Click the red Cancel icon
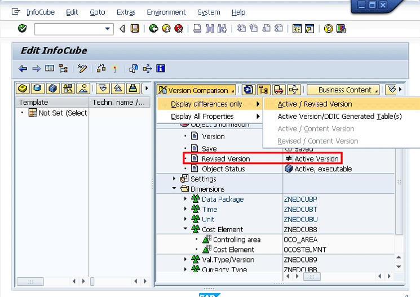The width and height of the screenshot is (420, 297). click(178, 29)
